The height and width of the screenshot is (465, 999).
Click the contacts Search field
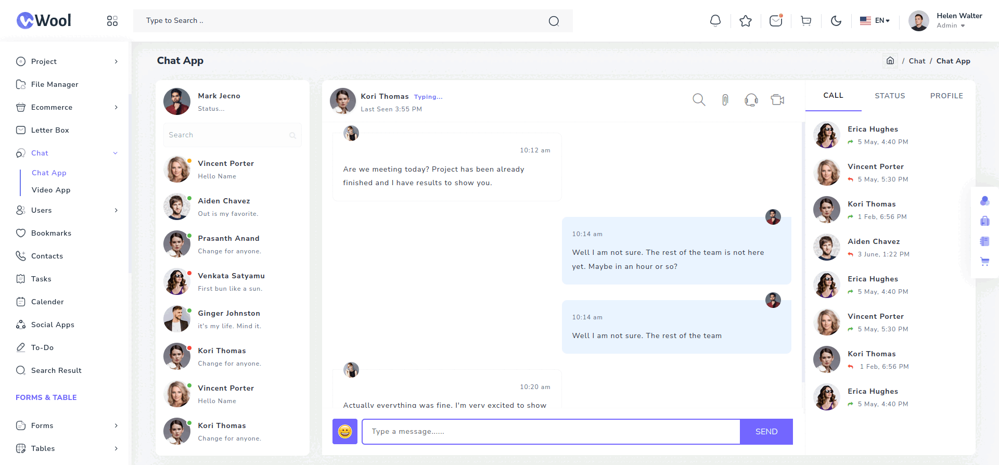pyautogui.click(x=232, y=135)
